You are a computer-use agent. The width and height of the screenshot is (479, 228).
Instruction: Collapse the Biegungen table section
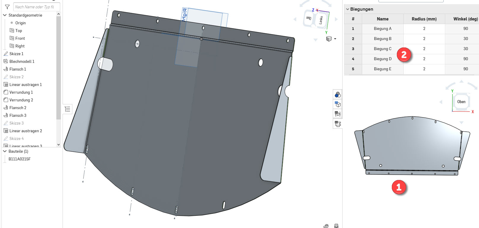click(x=347, y=9)
